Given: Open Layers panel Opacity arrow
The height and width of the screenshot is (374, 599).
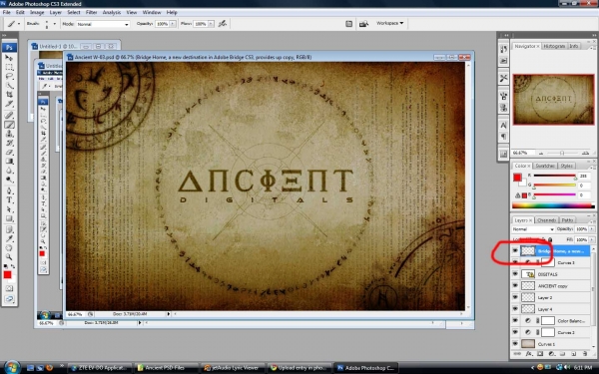Looking at the screenshot, I should coord(592,229).
